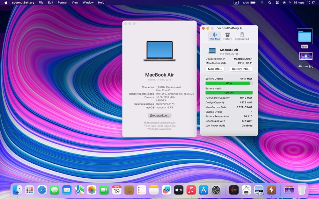Image resolution: width=319 pixels, height=199 pixels.
Task: Open the Edit menu
Action: click(x=50, y=3)
